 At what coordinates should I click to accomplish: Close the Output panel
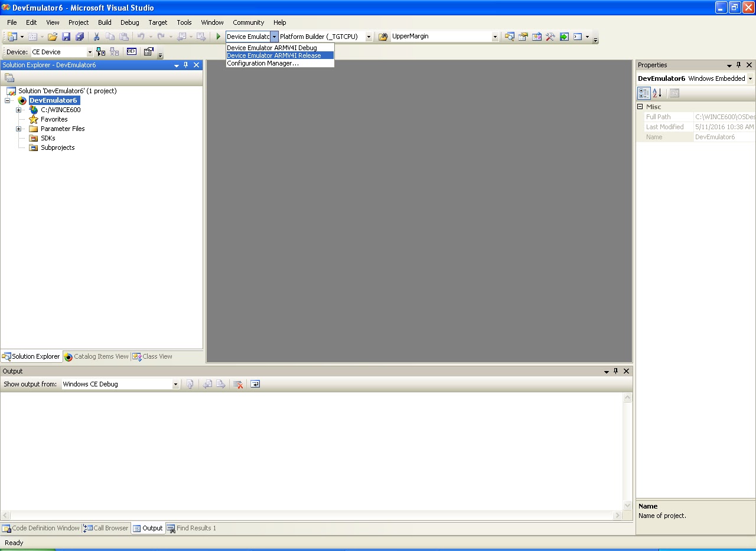pyautogui.click(x=627, y=371)
